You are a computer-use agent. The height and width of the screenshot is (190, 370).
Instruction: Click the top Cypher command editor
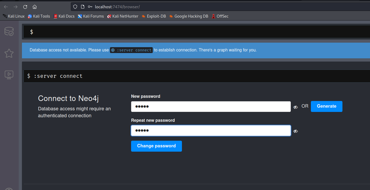pos(196,32)
